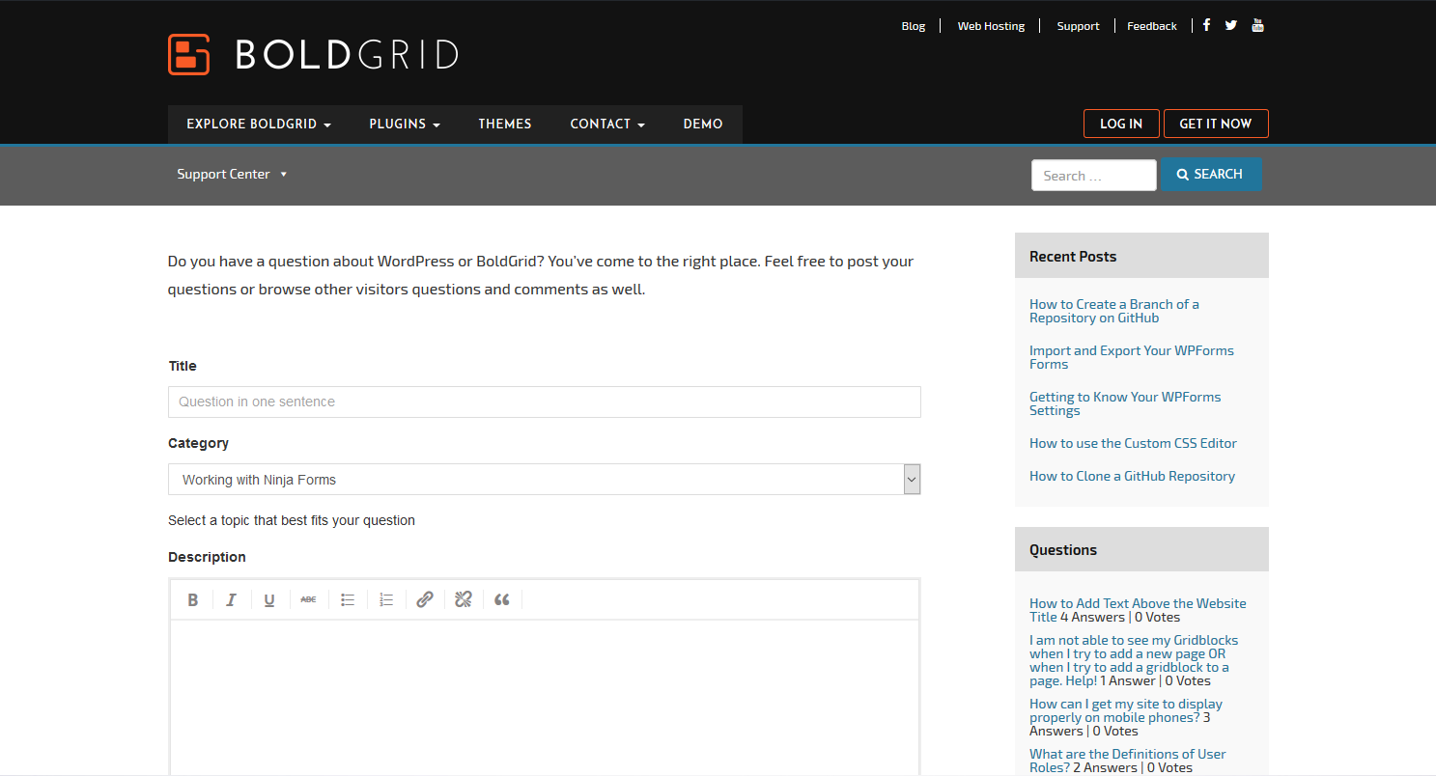
Task: Add a blockquote in the editor
Action: 501,599
